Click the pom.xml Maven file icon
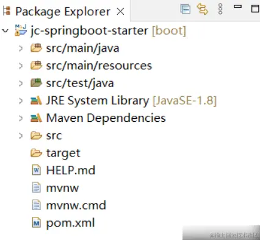This screenshot has width=260, height=240. (37, 222)
